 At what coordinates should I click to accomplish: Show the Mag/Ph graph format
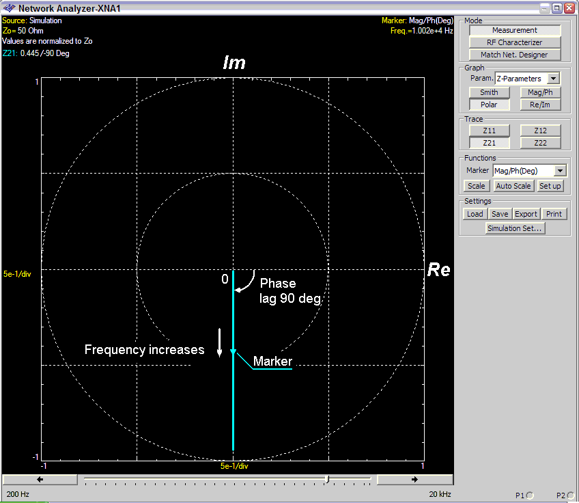coord(540,92)
